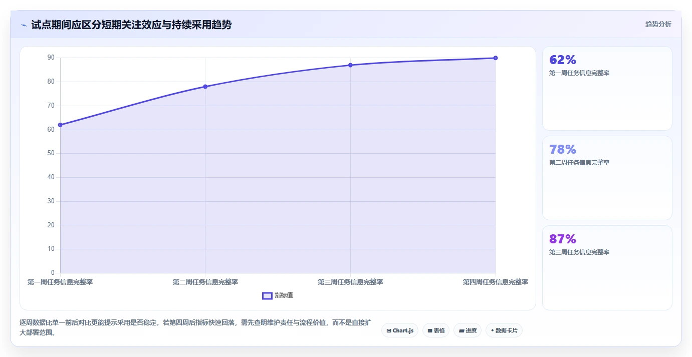Select the Chart.js tag chip

[400, 330]
